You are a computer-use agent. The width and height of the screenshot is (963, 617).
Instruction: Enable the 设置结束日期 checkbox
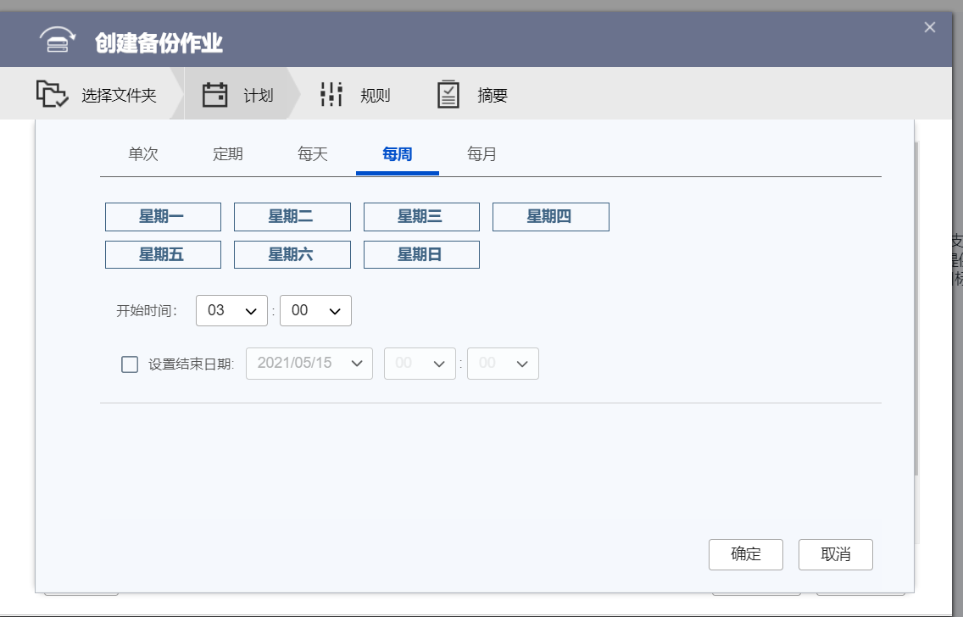130,364
